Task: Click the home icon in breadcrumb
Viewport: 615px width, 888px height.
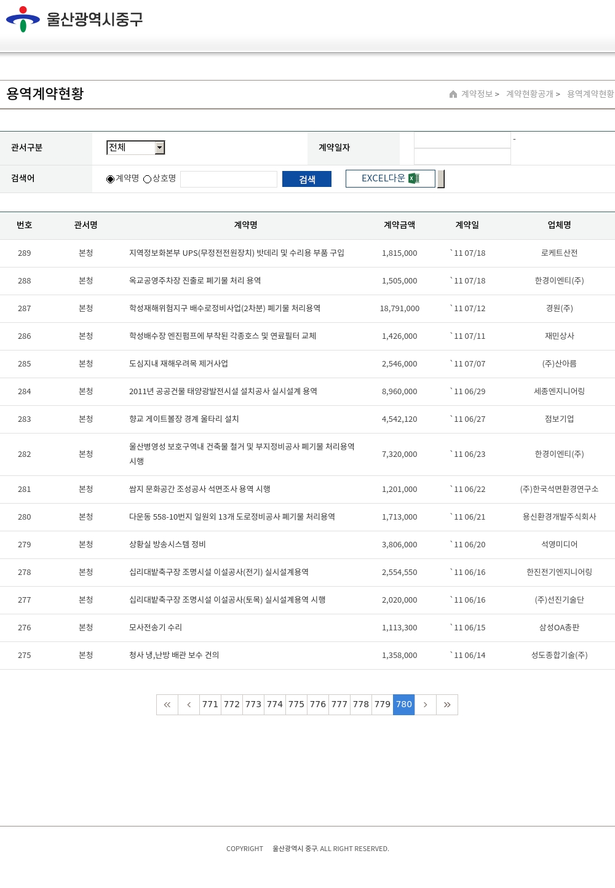Action: [453, 94]
